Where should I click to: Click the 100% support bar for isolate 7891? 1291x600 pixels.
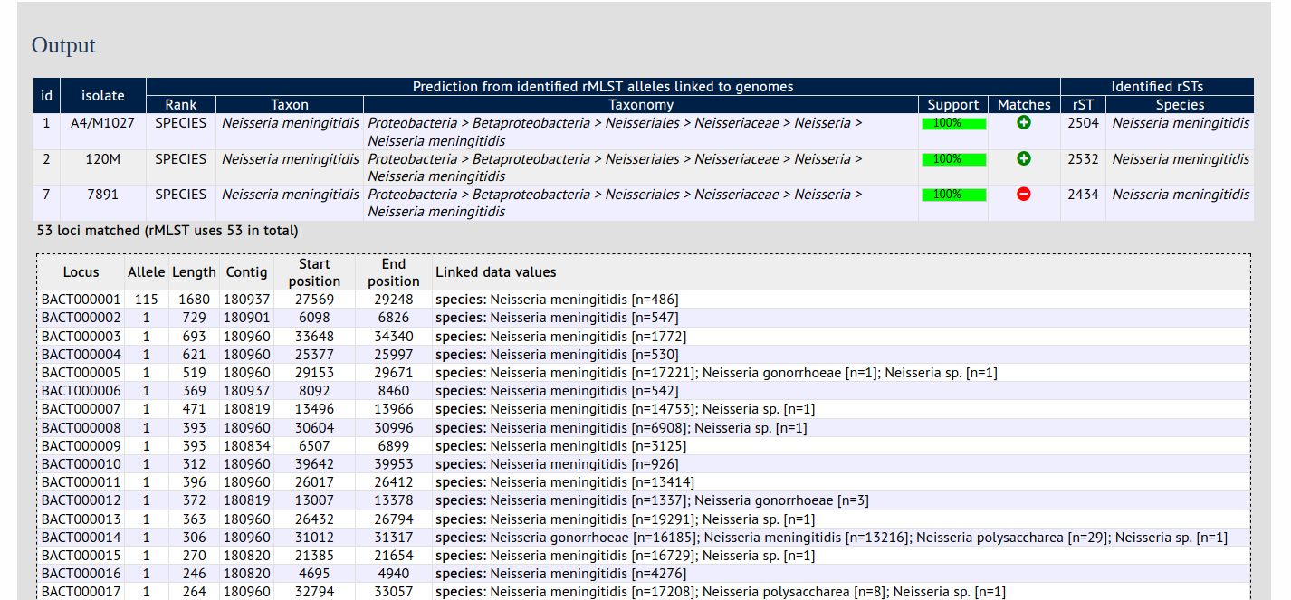[953, 195]
